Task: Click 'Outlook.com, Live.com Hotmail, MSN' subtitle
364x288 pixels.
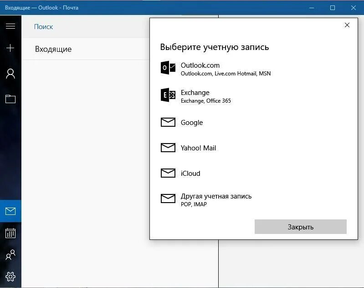Action: (x=226, y=74)
